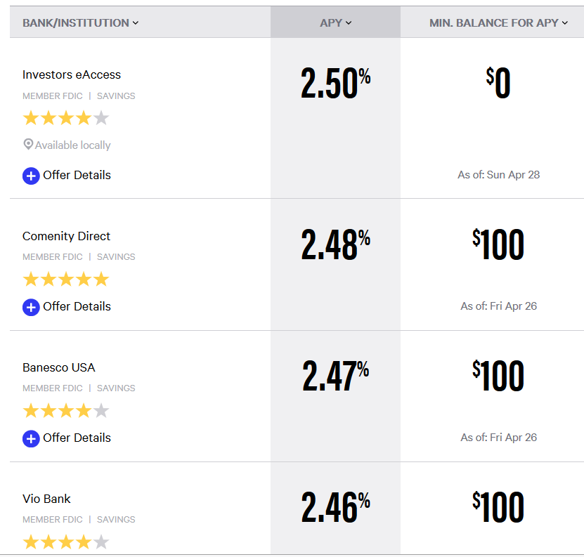Viewport: 584px width, 557px height.
Task: Sort by the Bank/Institution column header
Action: click(80, 22)
